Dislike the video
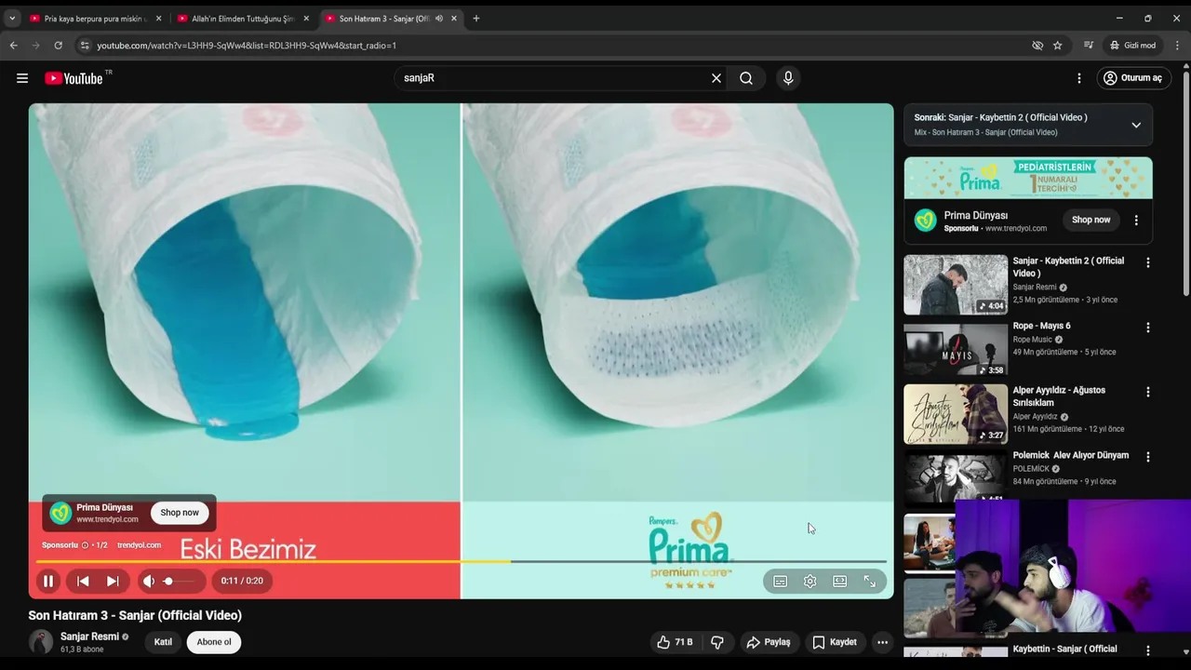 717,642
